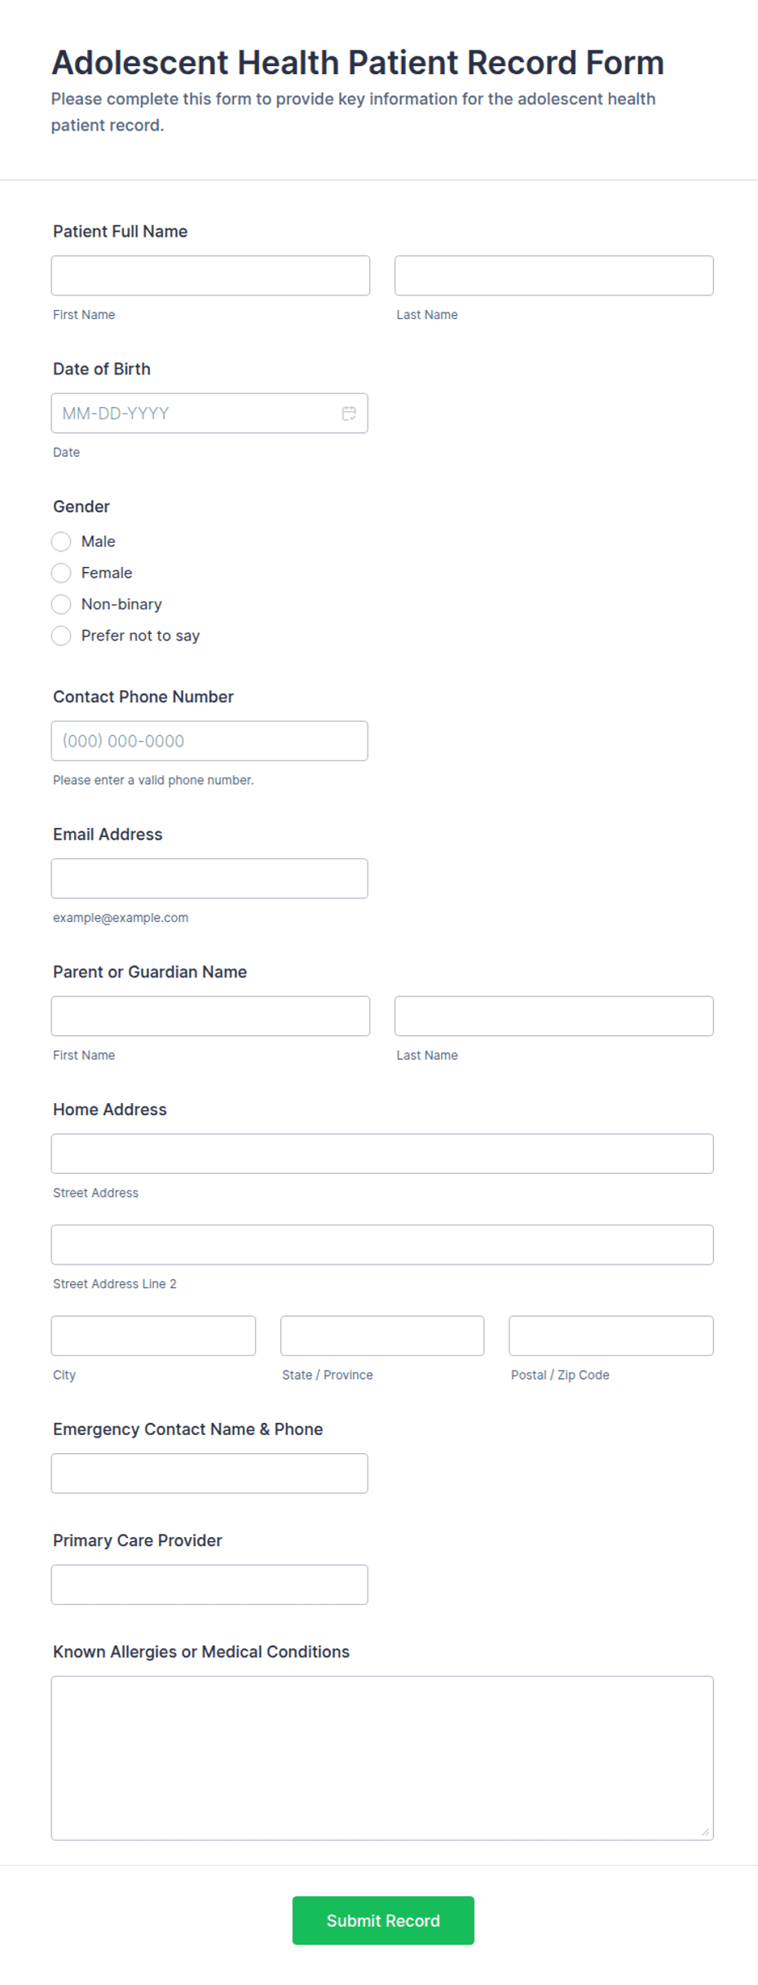Screen dimensions: 758x1985
Task: Select Prefer not to say option
Action: (x=61, y=636)
